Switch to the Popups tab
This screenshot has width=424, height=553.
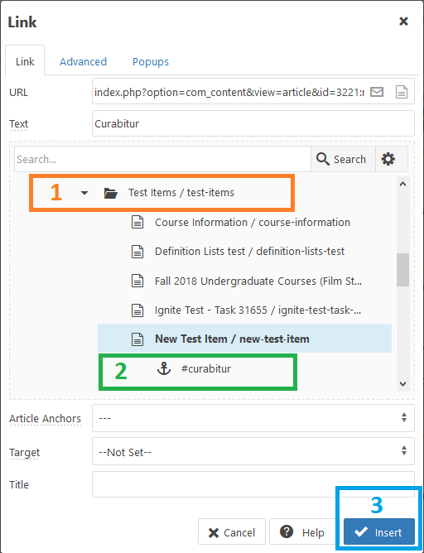coord(151,62)
